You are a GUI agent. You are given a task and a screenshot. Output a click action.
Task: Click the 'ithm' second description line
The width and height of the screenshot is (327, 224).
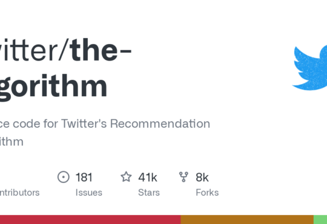(12, 142)
